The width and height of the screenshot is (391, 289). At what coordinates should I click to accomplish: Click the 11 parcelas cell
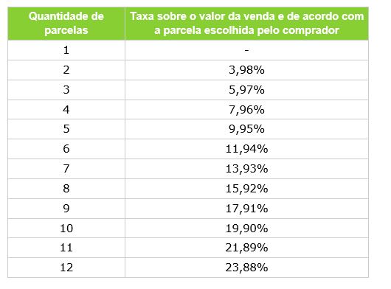click(66, 248)
